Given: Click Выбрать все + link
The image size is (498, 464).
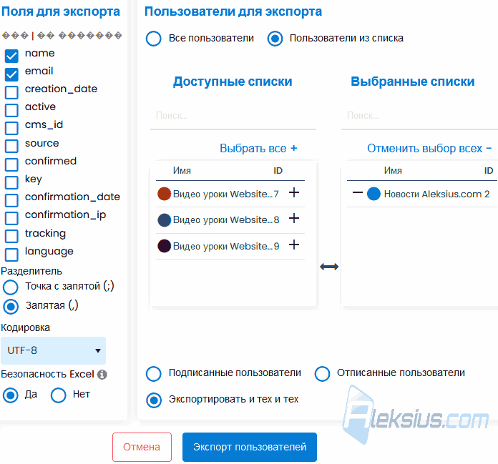Looking at the screenshot, I should 258,148.
